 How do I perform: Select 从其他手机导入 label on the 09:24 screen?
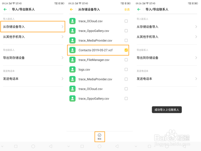tap(14, 37)
